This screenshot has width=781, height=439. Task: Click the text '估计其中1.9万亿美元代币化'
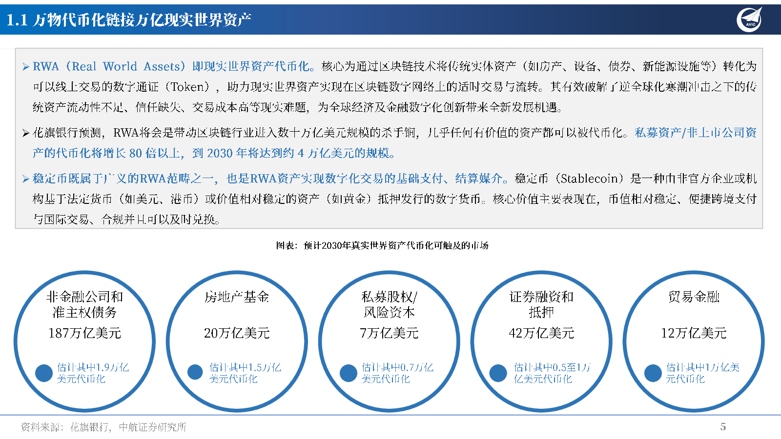(x=93, y=373)
